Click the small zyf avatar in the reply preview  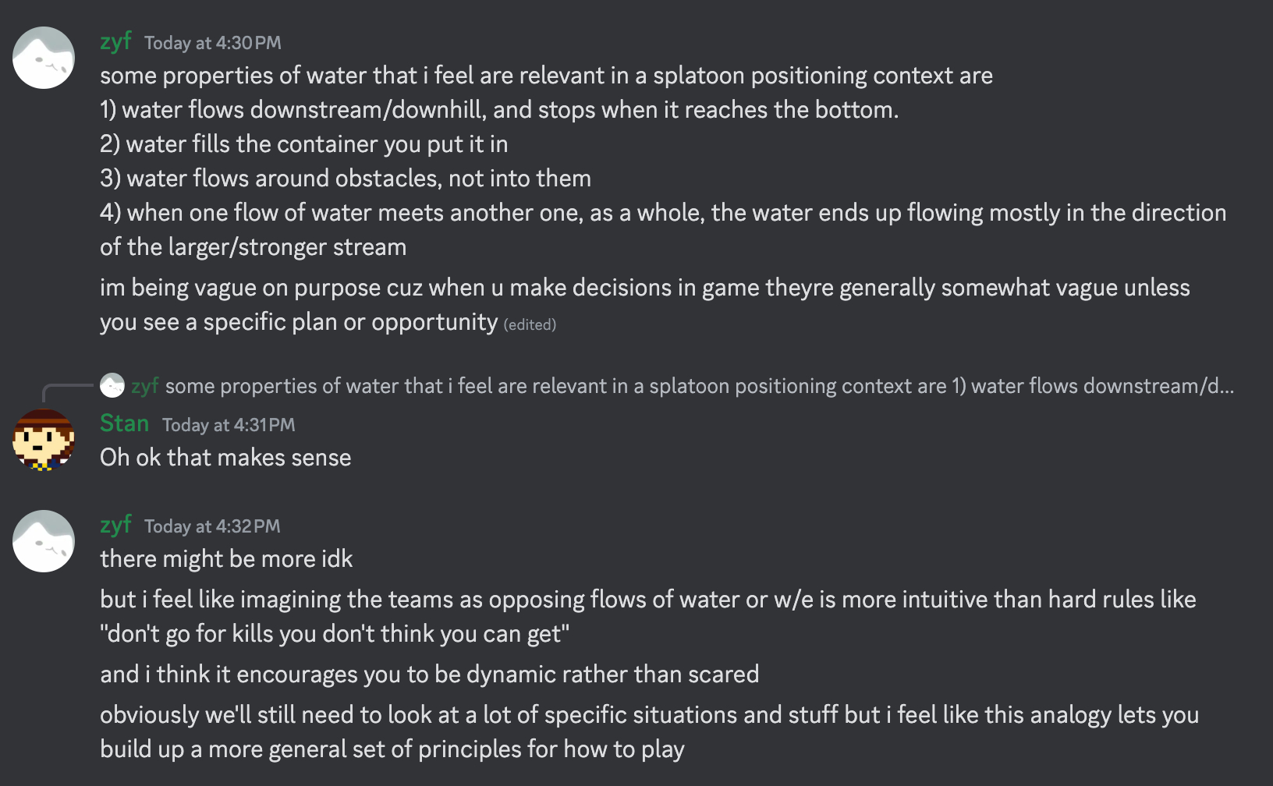pyautogui.click(x=112, y=385)
